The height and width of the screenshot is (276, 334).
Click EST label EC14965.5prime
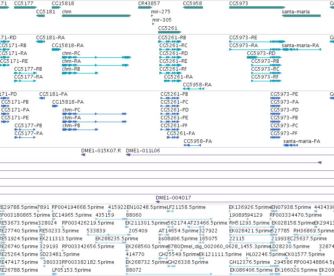72,215
